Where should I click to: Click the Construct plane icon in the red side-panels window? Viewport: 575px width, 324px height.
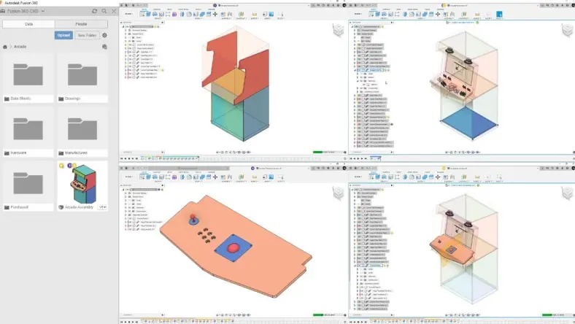click(241, 14)
